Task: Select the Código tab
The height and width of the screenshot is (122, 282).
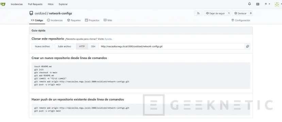Action: [x=37, y=20]
